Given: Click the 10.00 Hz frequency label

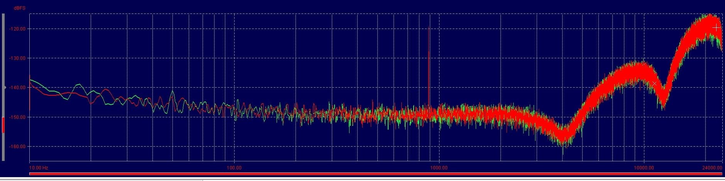Looking at the screenshot, I should click(39, 168).
